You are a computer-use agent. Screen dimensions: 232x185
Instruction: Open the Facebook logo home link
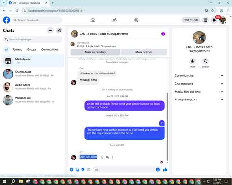tap(6, 20)
